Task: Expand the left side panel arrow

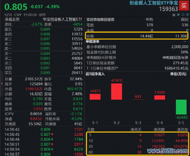Action: click(x=2, y=84)
